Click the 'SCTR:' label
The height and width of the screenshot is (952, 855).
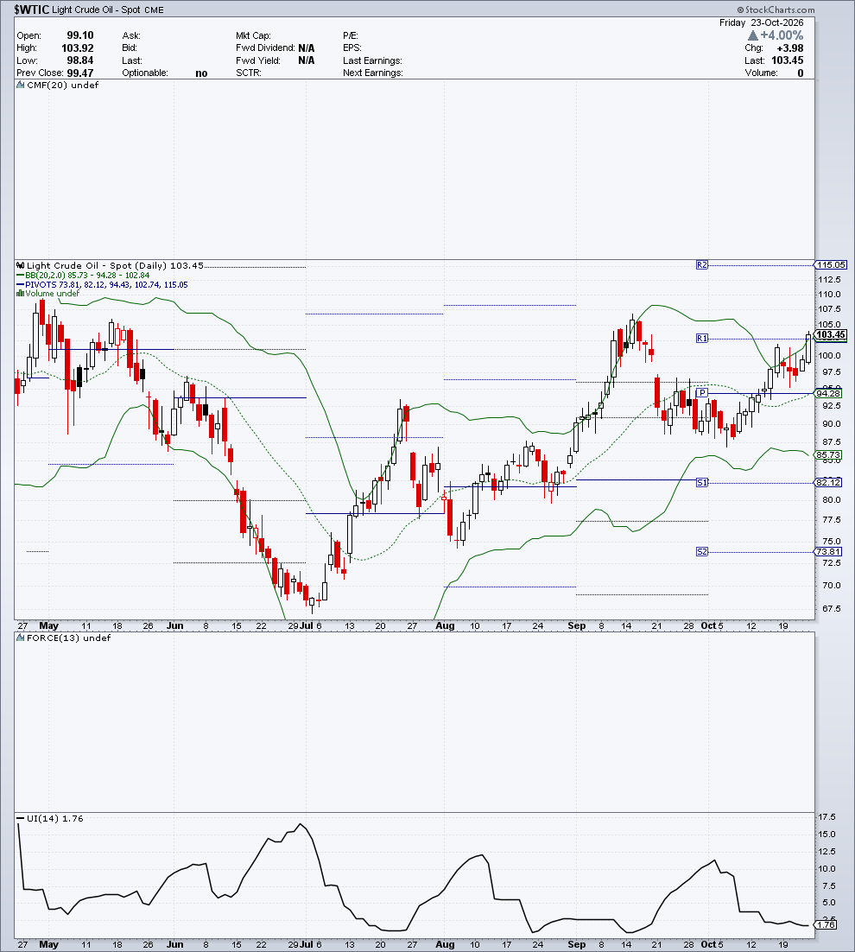(x=249, y=73)
